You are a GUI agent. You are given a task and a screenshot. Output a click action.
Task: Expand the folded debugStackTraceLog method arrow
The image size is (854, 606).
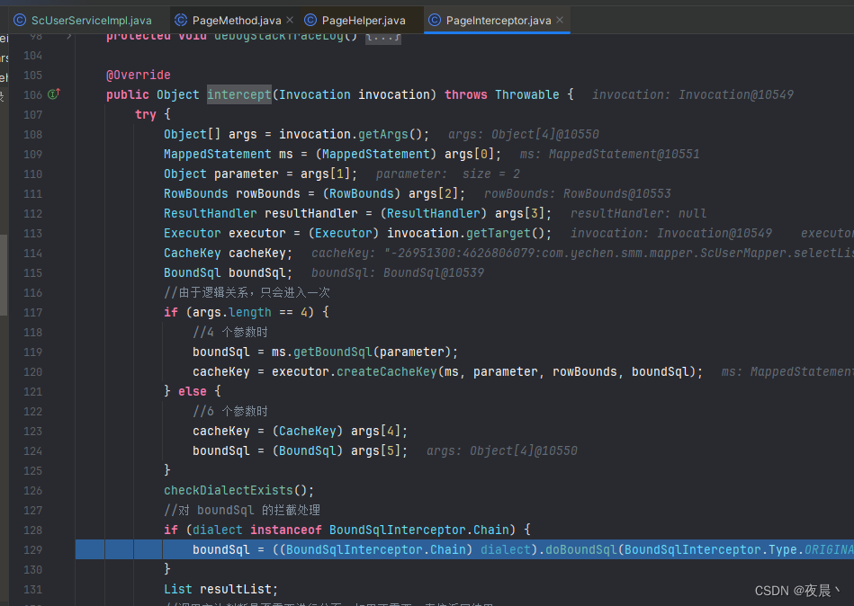[x=69, y=37]
